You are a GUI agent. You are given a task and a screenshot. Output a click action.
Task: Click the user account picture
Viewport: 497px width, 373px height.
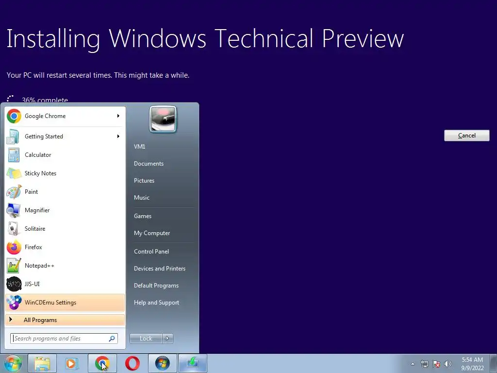coord(163,119)
